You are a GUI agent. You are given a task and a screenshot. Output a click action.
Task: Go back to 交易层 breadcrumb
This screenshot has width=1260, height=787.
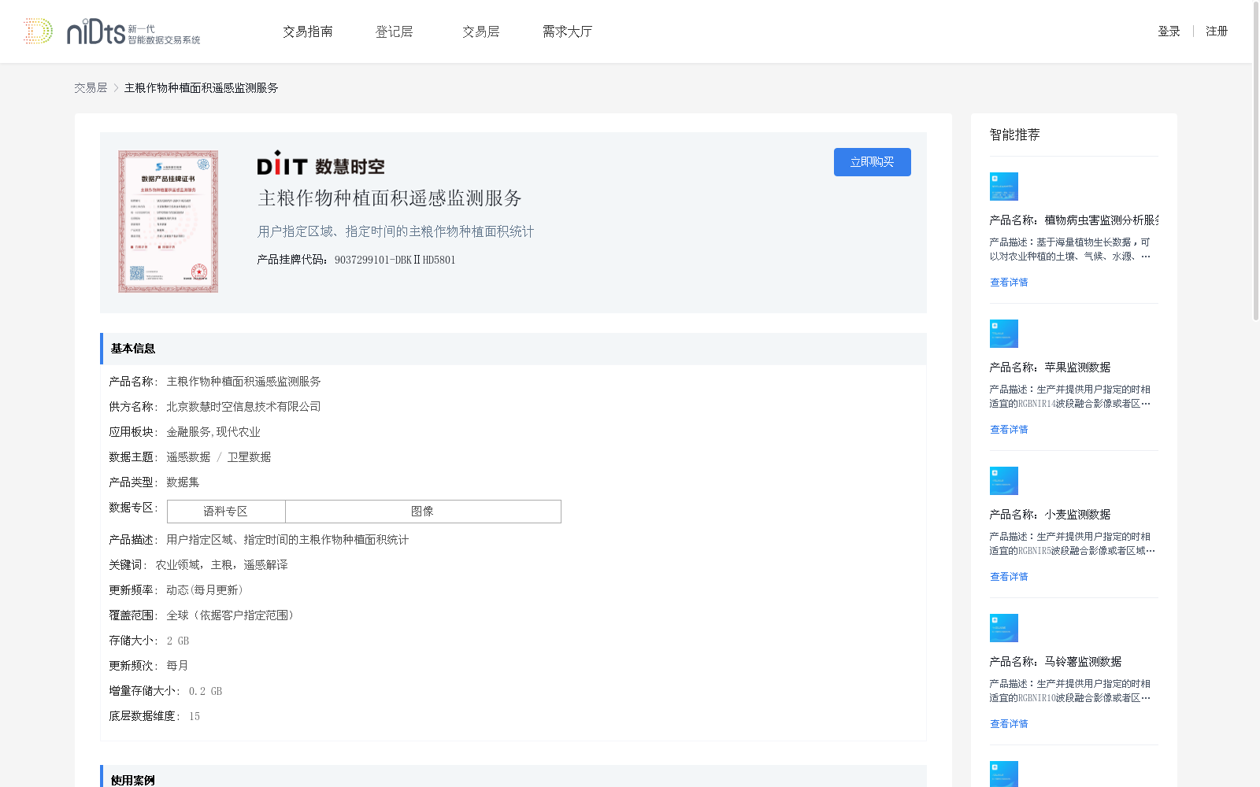(x=91, y=88)
